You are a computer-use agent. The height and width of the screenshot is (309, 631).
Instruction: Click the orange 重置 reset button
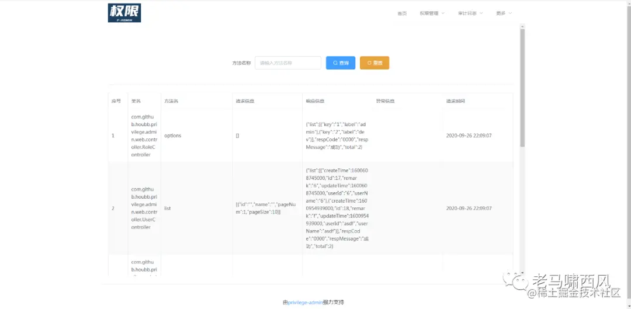point(375,63)
